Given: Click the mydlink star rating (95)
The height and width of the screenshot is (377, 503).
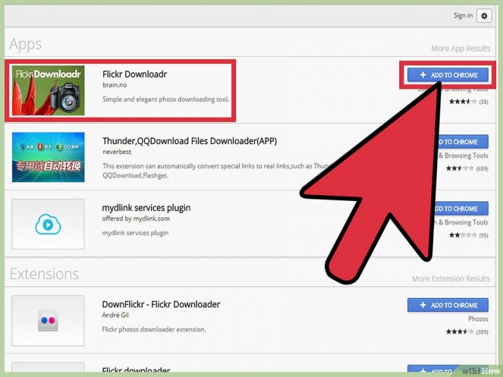Looking at the screenshot, I should point(468,235).
